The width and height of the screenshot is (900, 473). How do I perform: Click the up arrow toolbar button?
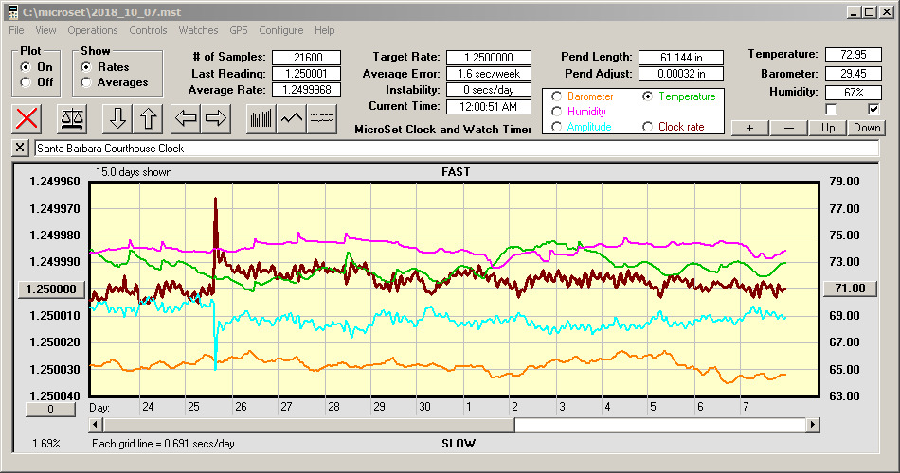[148, 118]
